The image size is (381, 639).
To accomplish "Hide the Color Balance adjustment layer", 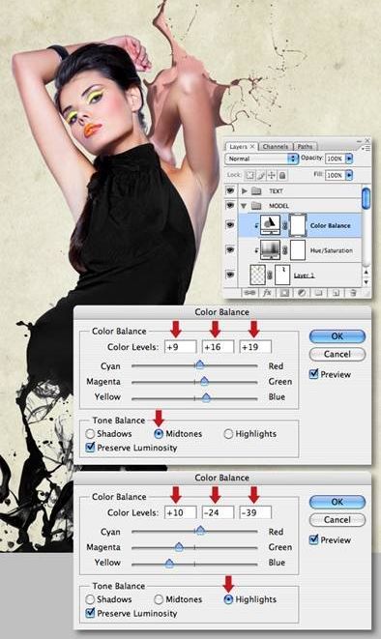I will pyautogui.click(x=230, y=224).
